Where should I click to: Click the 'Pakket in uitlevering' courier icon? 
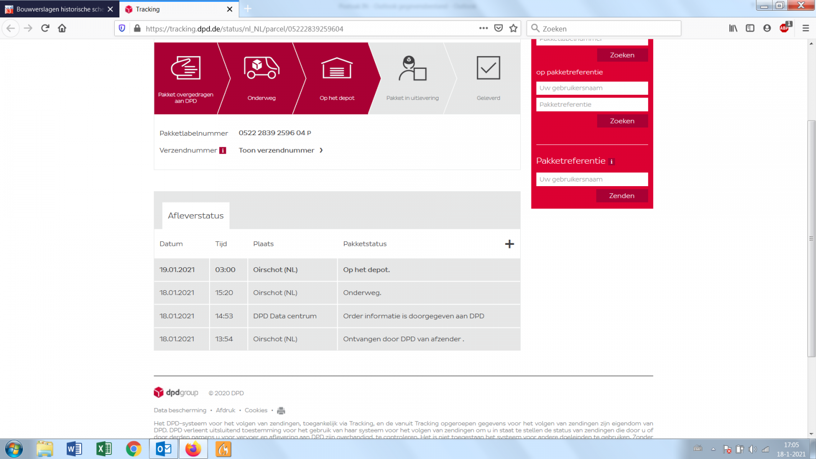[x=413, y=68]
